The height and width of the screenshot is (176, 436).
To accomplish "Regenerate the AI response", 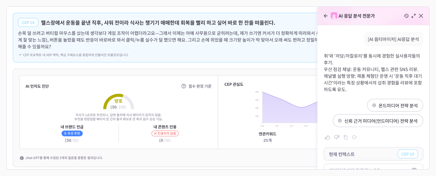I will point(354,137).
